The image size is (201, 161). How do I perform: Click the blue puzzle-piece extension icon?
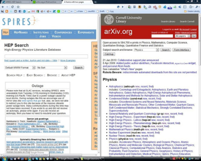click(165, 7)
